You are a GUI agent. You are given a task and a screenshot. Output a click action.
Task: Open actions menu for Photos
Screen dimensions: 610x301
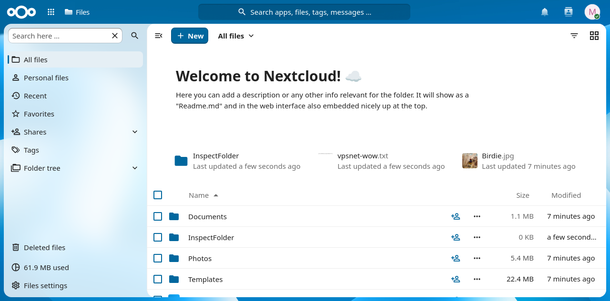[x=477, y=258]
